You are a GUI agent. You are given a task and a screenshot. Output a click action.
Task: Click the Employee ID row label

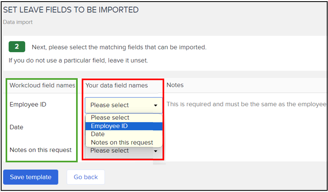(x=28, y=104)
